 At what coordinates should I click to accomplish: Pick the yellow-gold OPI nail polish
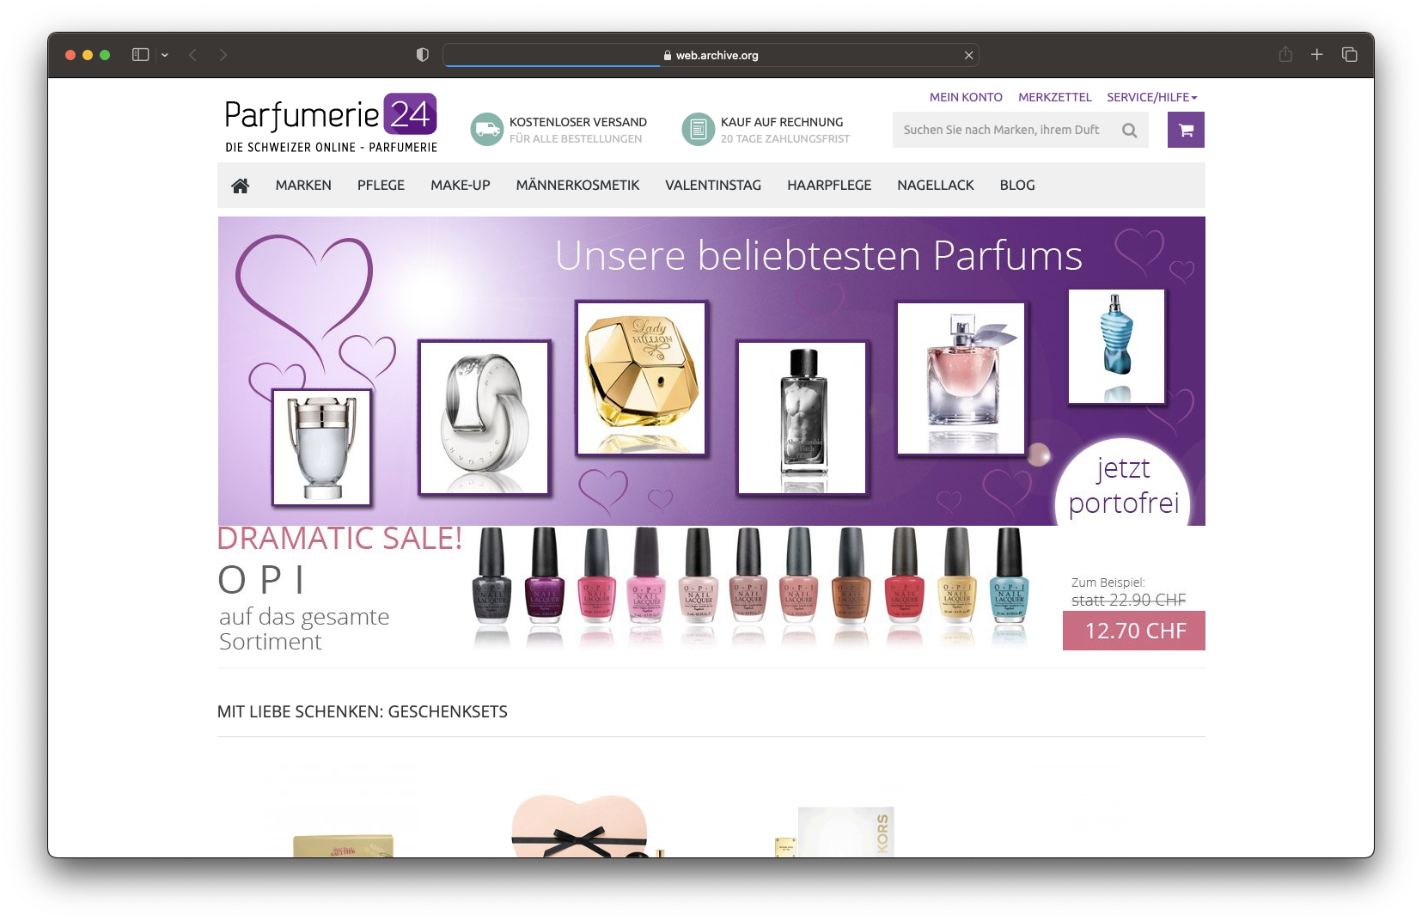957,576
